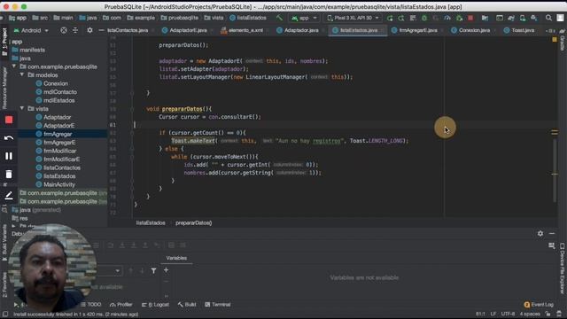
Task: Open SDK Manager icon in toolbar
Action: pos(533,18)
